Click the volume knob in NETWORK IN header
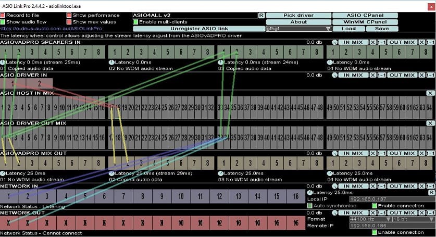This screenshot has height=237, width=436. click(x=335, y=186)
